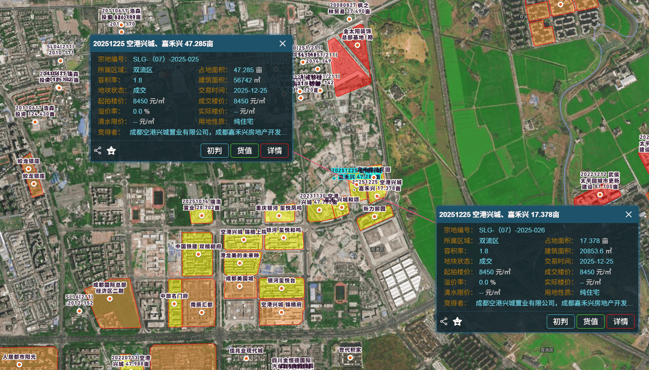Open 详情 in 17.378亩 popup
Viewport: 649px width, 370px height.
coord(620,321)
